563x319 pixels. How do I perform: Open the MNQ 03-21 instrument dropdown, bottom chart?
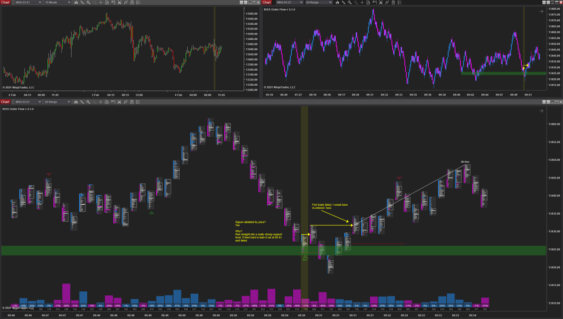click(28, 102)
